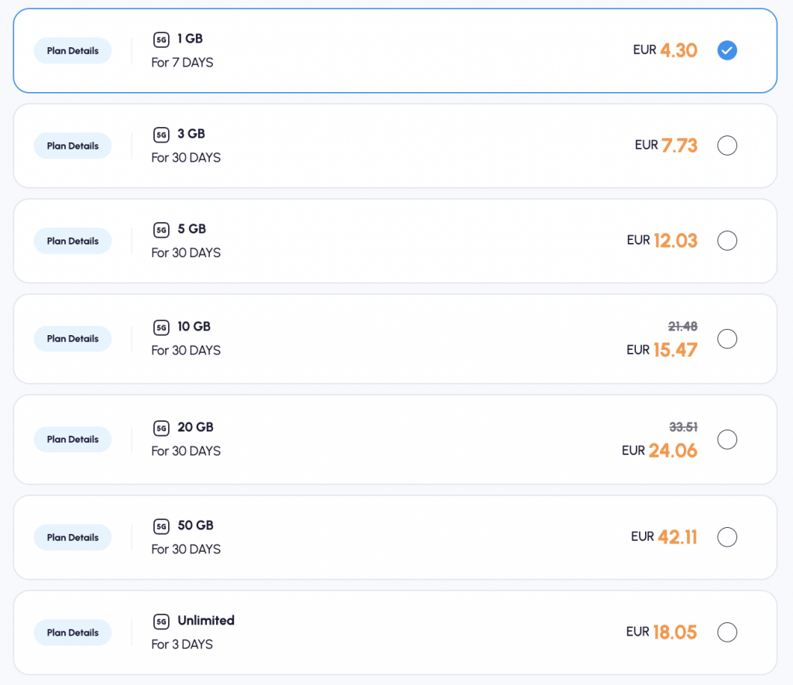Screen dimensions: 793x685
Task: Click the 5G icon beside 50 GB
Action: (161, 526)
